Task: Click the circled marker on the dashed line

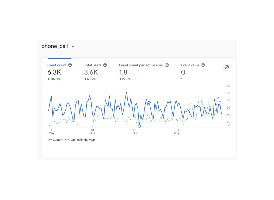Action: tap(149, 102)
